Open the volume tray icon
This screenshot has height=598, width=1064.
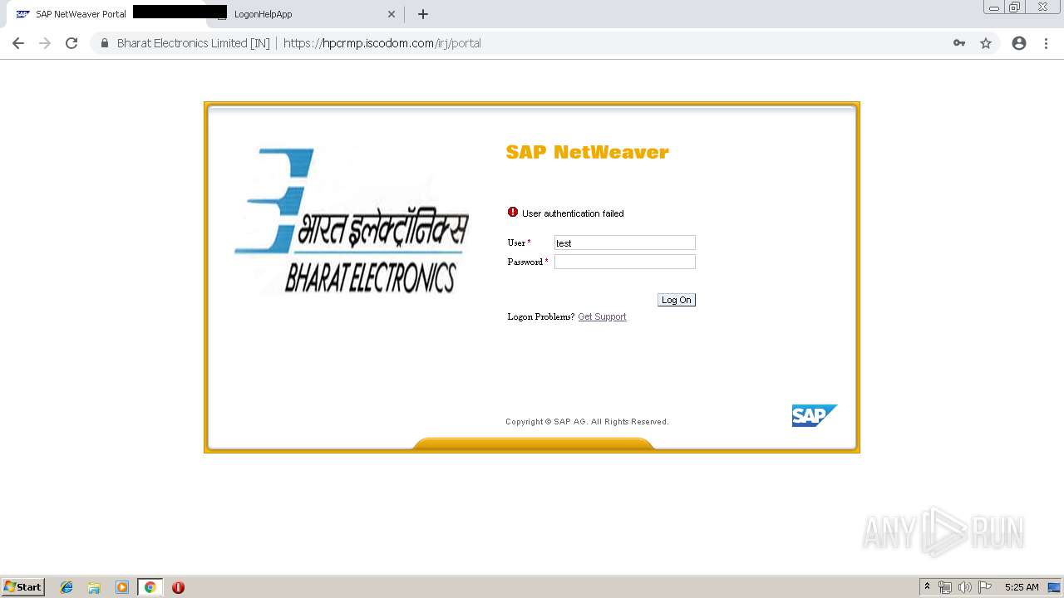pos(964,587)
